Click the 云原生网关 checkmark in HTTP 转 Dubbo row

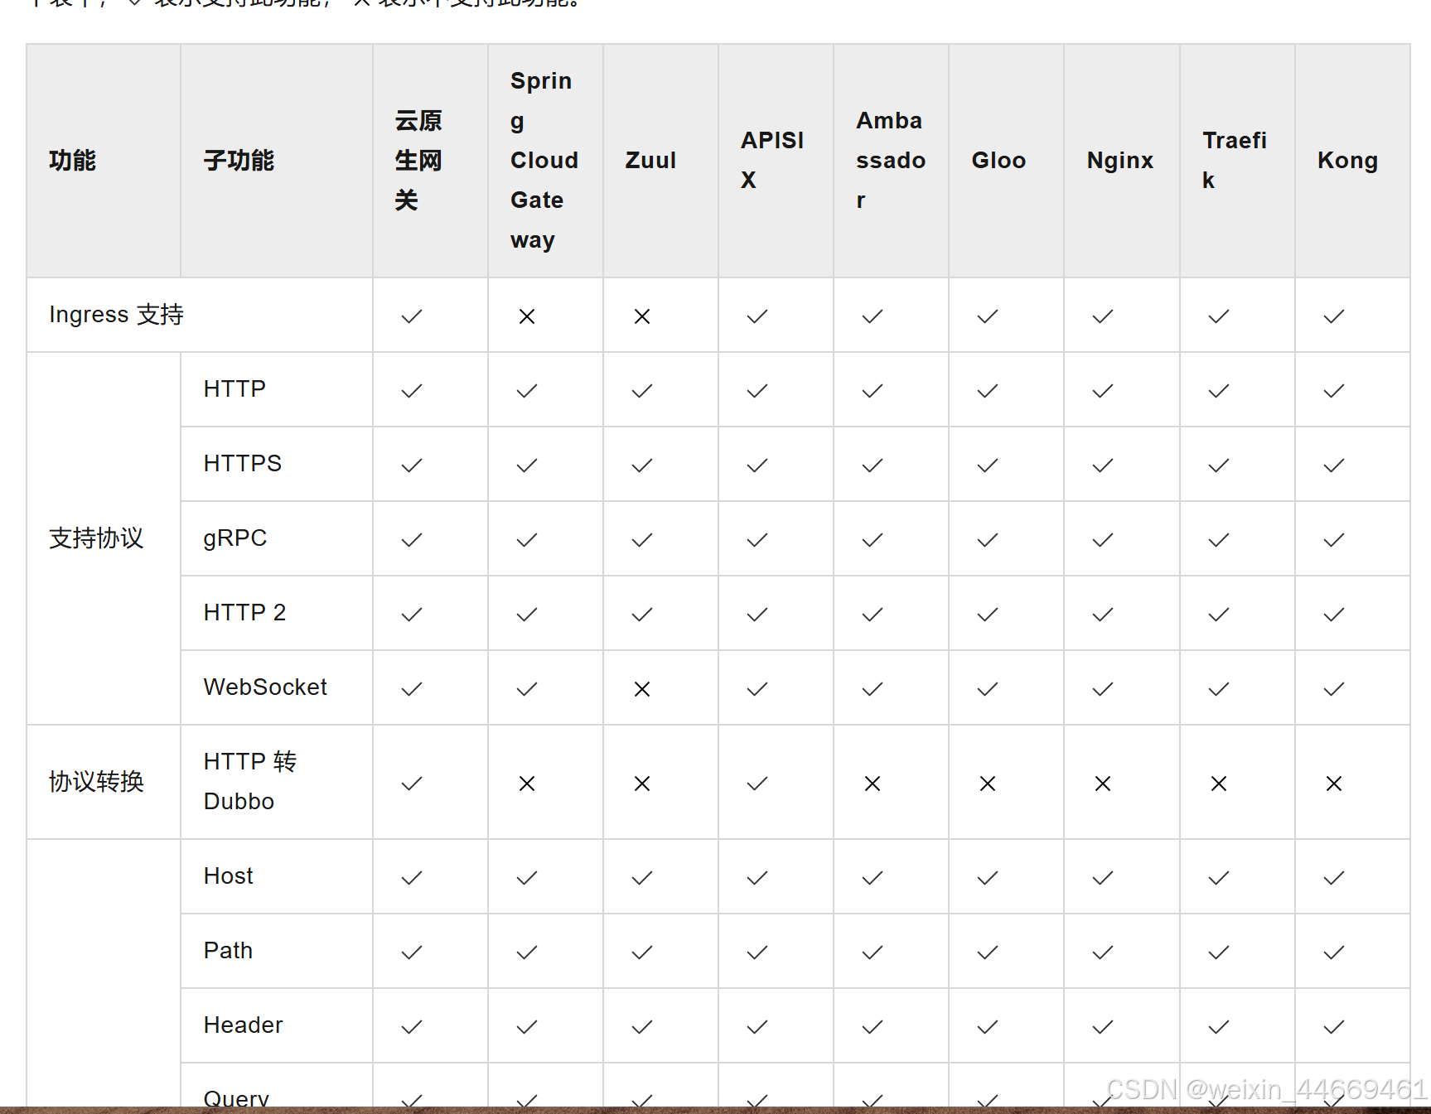pyautogui.click(x=412, y=784)
